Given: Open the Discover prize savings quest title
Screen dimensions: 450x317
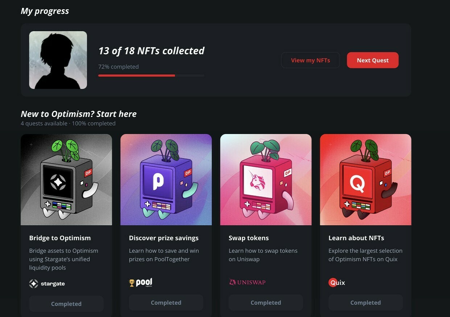Looking at the screenshot, I should pos(164,238).
